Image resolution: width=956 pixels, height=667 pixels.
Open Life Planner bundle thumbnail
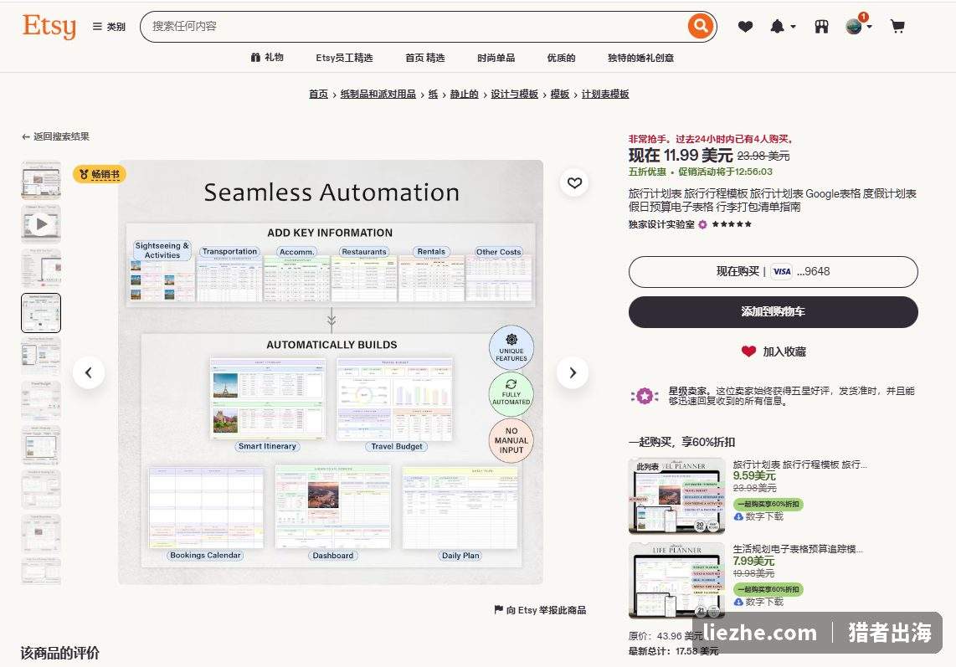[x=676, y=581]
